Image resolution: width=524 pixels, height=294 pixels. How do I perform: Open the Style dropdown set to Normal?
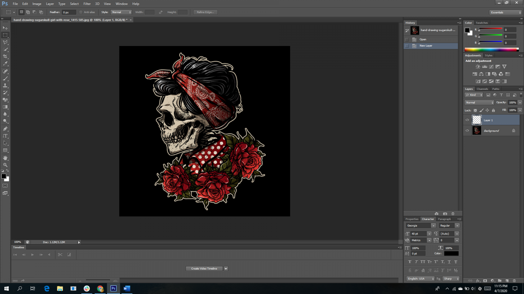coord(121,12)
